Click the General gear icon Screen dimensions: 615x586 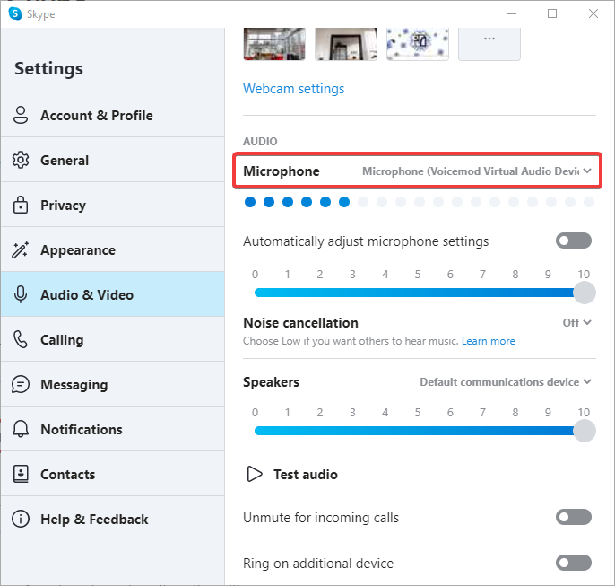coord(21,160)
